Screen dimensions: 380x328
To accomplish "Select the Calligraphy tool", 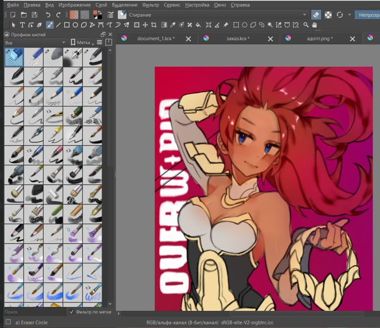I will pos(39,25).
